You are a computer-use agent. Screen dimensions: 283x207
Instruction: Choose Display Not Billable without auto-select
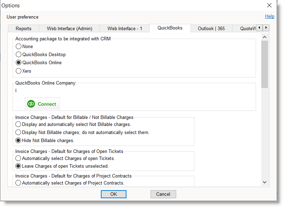pyautogui.click(x=19, y=132)
